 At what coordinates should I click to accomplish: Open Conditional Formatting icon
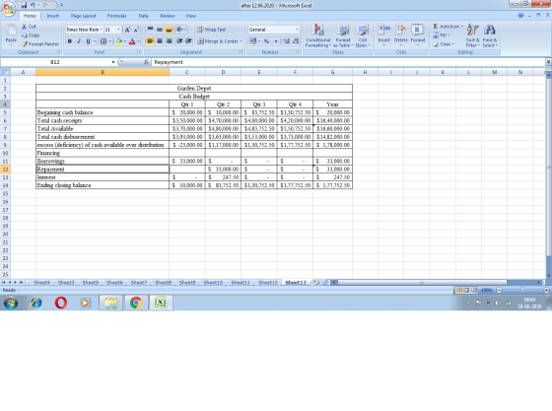point(317,31)
